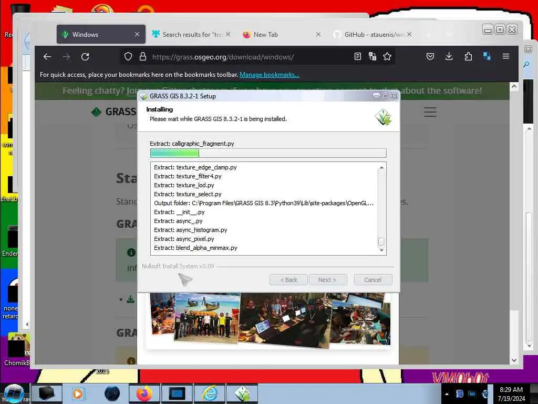Click the site security padlock icon

coord(143,57)
